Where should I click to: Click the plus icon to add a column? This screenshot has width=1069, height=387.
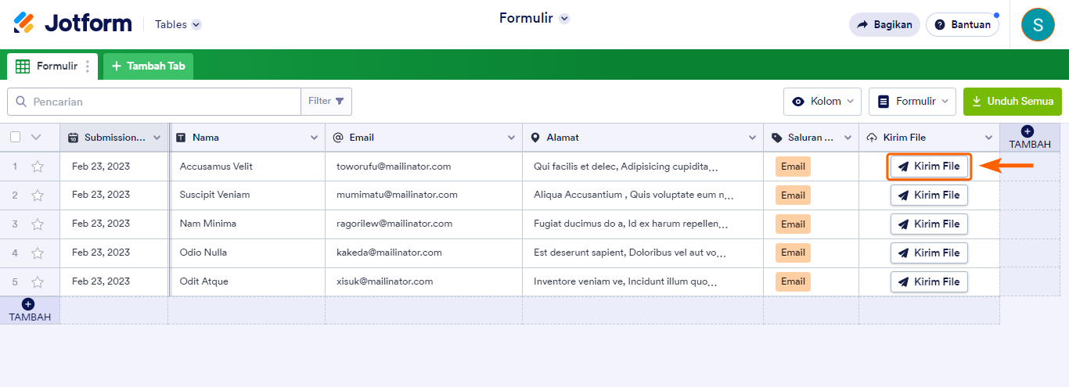pyautogui.click(x=1028, y=131)
